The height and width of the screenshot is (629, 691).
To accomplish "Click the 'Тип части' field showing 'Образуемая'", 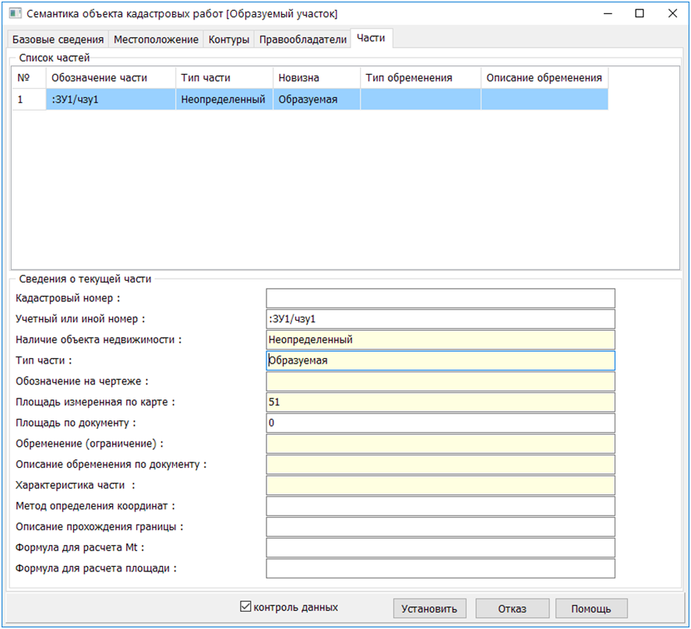I will tap(440, 361).
